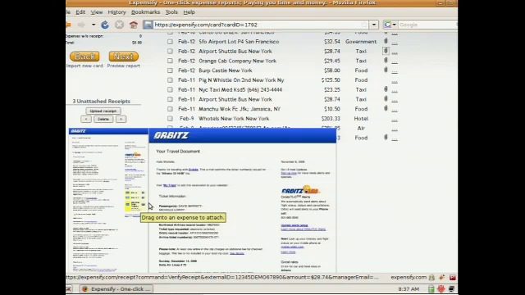Check the Feb-11 Airport Shuttle Bus expense
Viewport: 525px width, 295px height.
point(170,99)
